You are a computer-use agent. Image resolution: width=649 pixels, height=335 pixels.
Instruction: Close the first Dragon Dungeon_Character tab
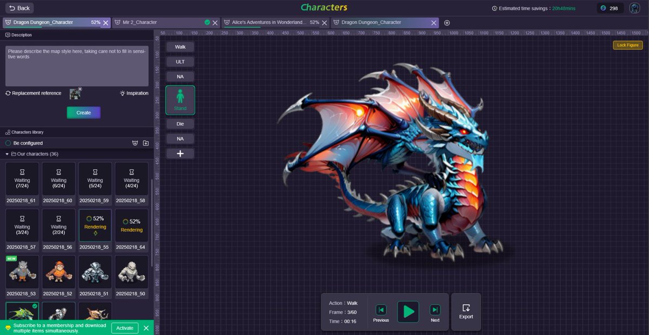point(106,23)
